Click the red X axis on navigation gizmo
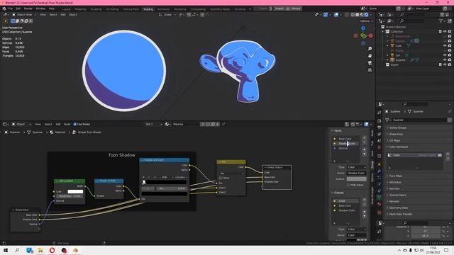Image resolution: width=454 pixels, height=255 pixels. point(370,35)
